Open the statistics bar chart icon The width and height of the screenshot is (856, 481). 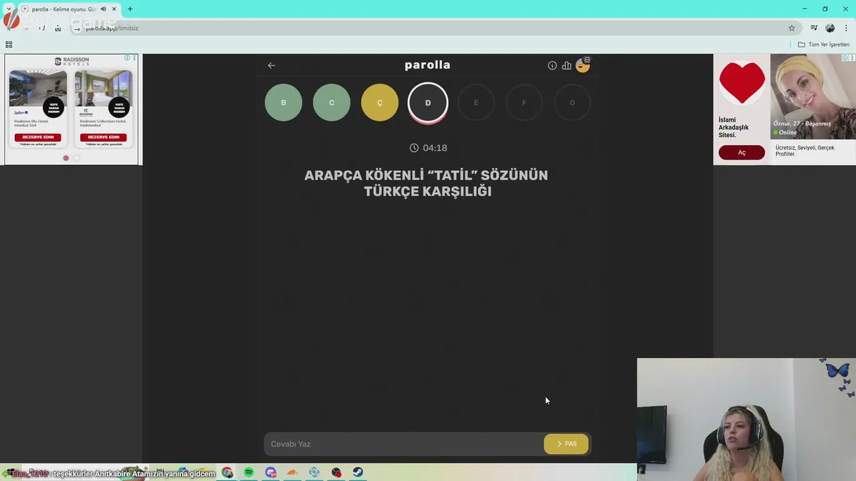[x=566, y=65]
